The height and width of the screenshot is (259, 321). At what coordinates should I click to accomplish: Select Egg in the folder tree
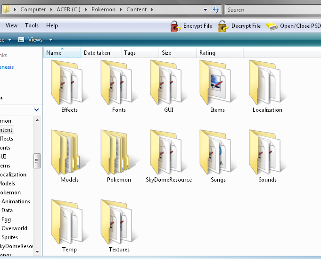(x=6, y=219)
